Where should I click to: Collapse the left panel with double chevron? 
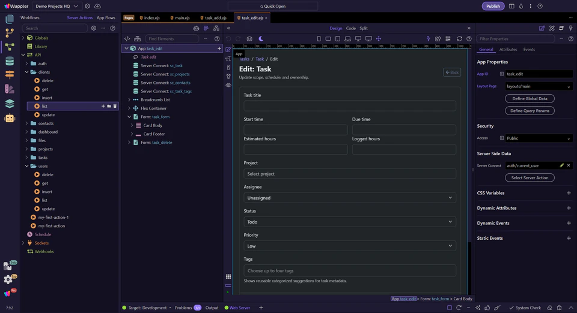pos(228,28)
